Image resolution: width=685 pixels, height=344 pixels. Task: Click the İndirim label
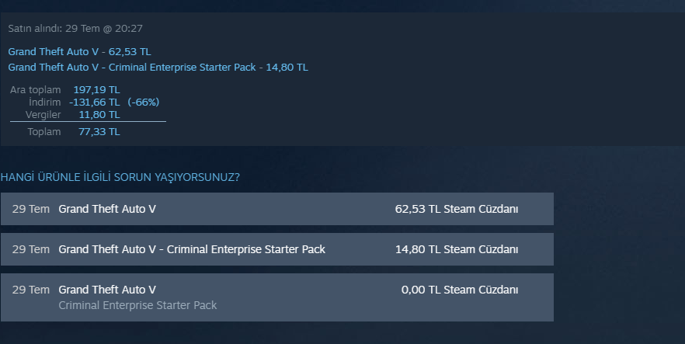pos(44,103)
